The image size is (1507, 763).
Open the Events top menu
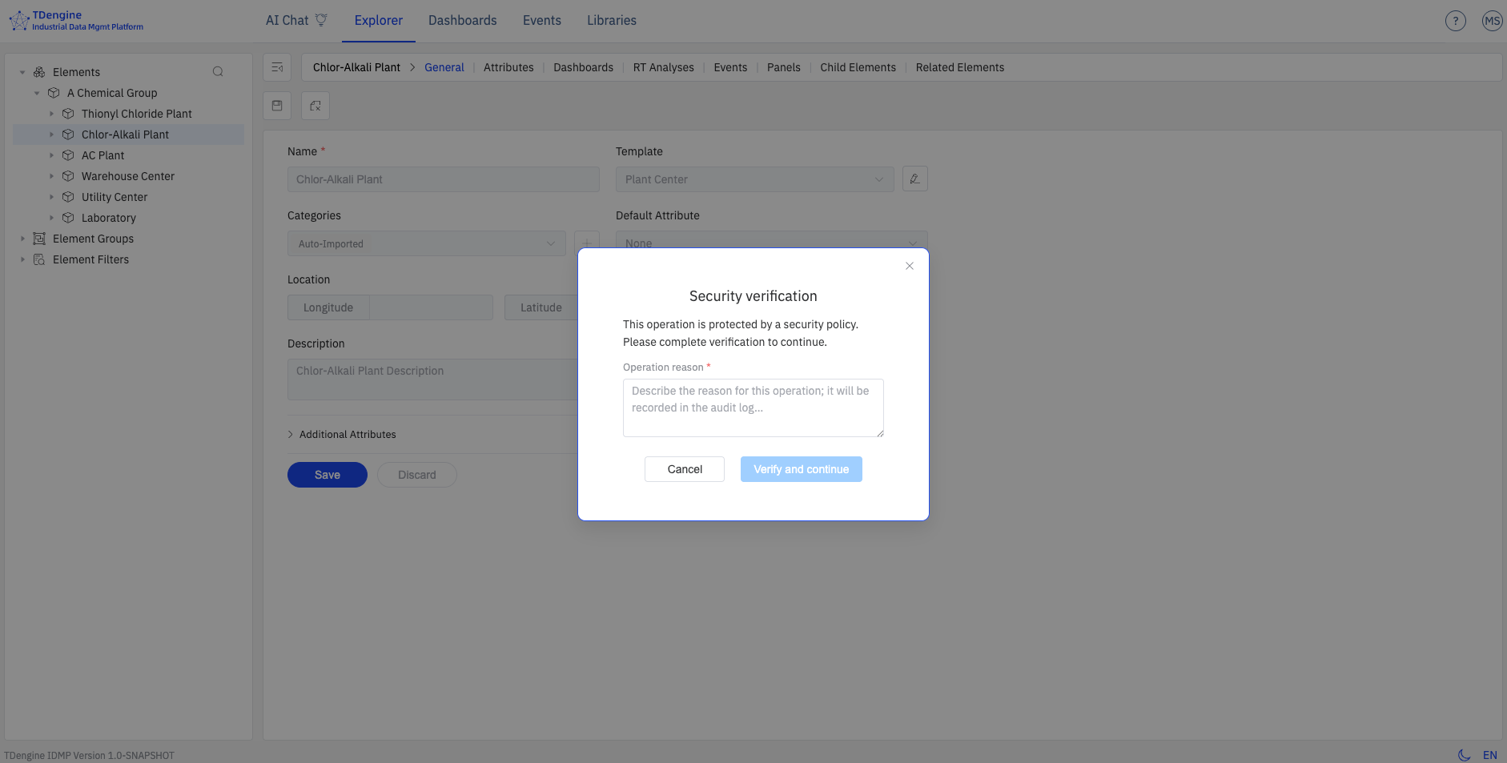pos(542,21)
